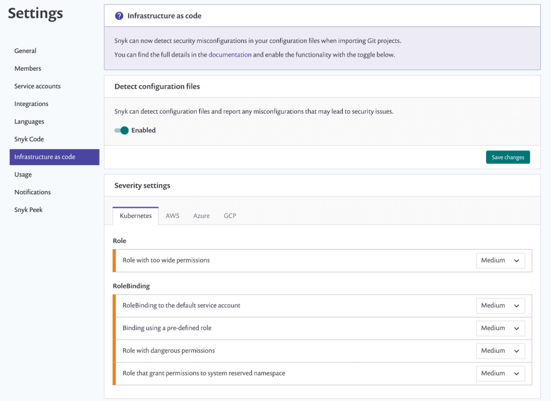Open Snyk Peek settings
Screen dimensions: 551x401
28,210
